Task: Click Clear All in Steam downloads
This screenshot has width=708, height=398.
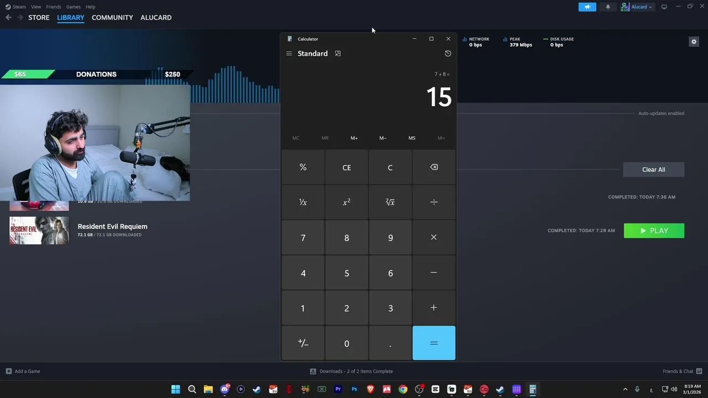Action: [x=654, y=170]
